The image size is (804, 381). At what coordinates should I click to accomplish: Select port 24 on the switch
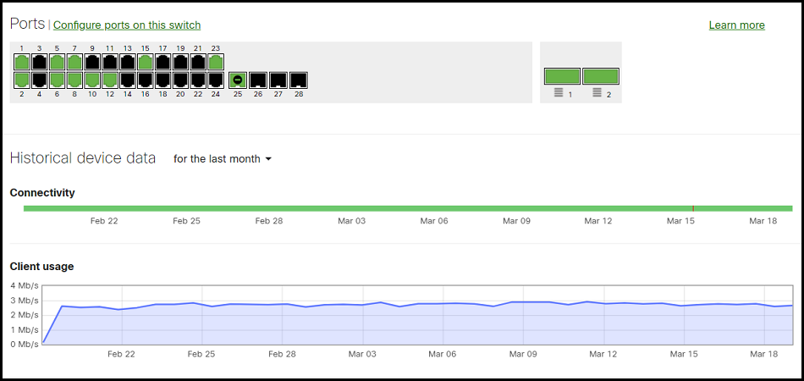[216, 80]
